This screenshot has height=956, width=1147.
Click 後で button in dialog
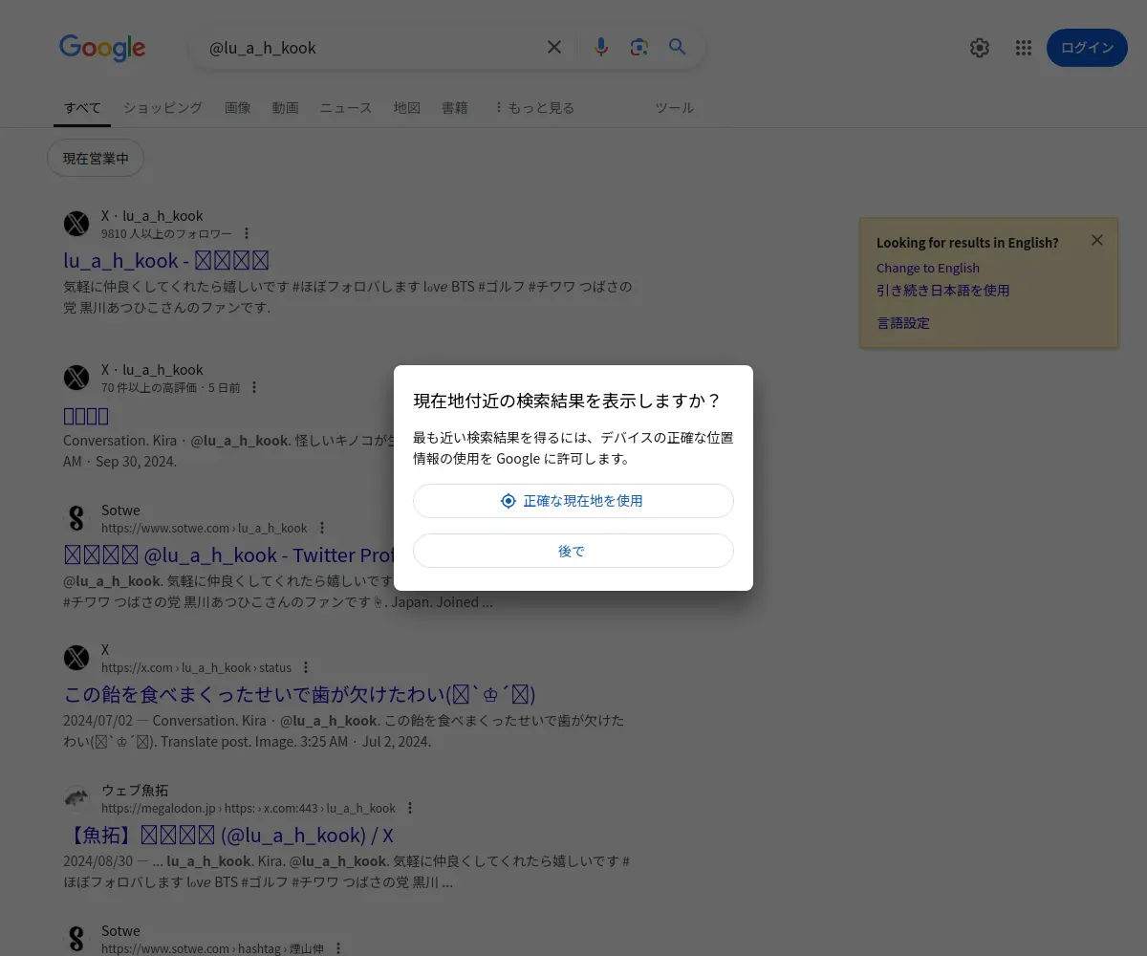point(573,551)
